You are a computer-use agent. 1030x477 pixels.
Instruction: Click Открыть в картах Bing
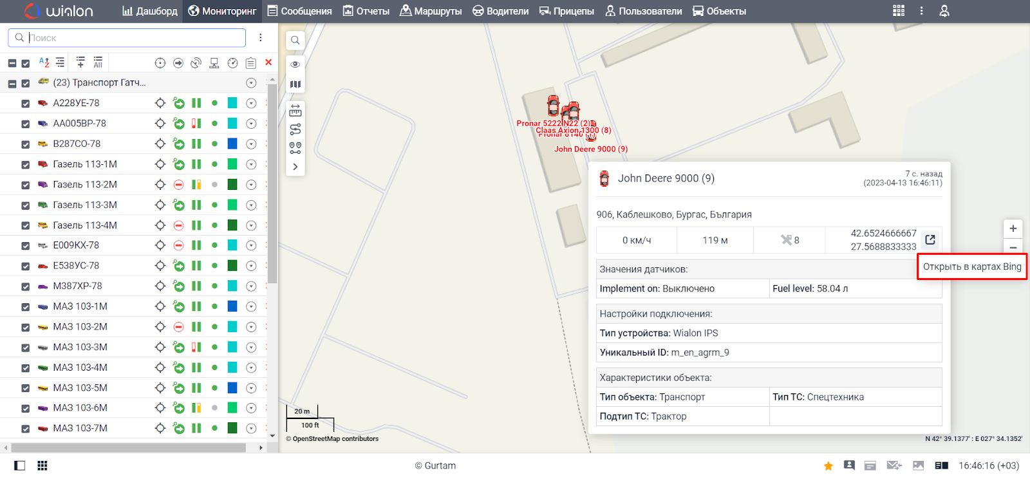pyautogui.click(x=971, y=267)
